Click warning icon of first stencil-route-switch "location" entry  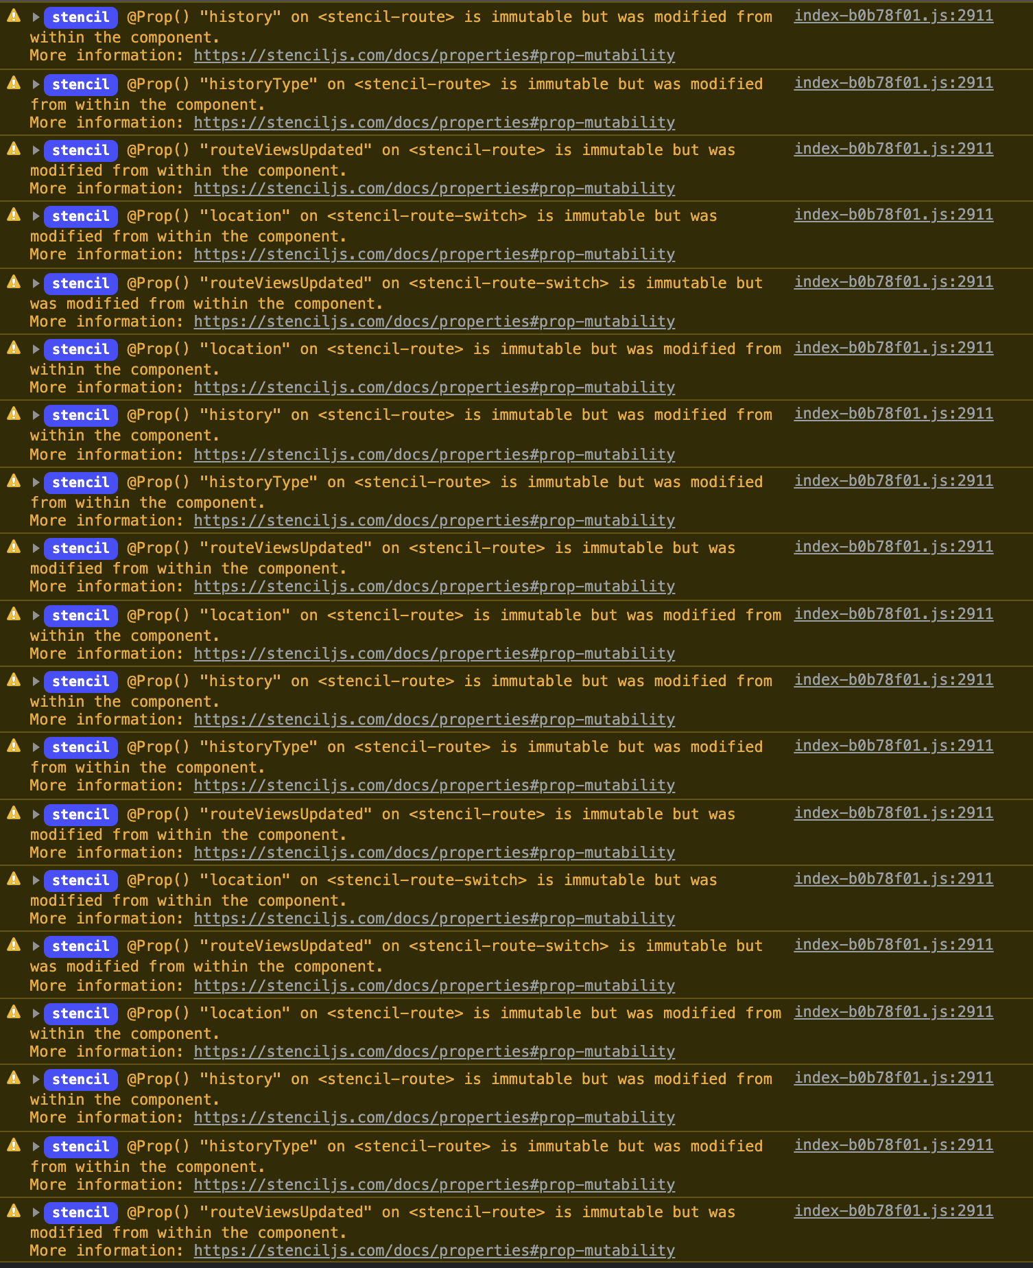pos(14,215)
